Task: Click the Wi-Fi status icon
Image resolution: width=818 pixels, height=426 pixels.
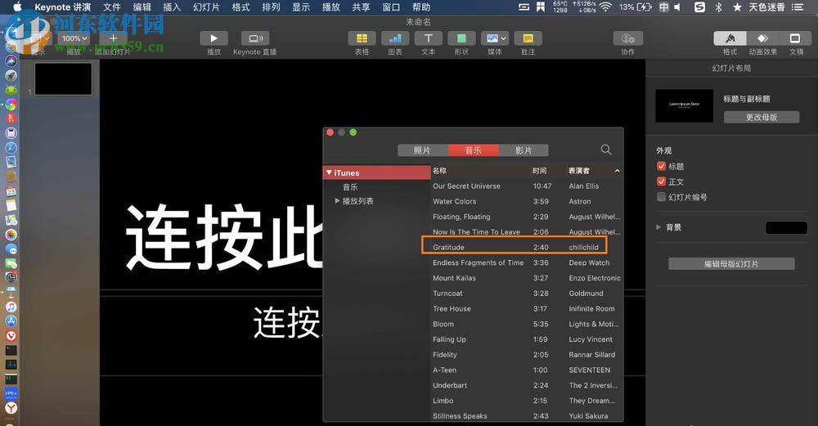Action: pos(605,7)
